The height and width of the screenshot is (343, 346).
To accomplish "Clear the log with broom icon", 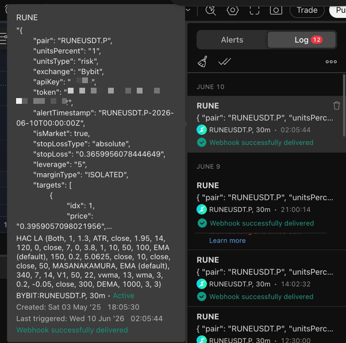I will [x=202, y=61].
